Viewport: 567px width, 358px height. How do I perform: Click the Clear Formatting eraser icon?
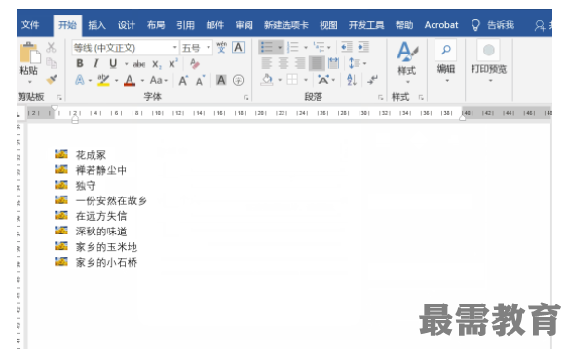click(x=195, y=63)
